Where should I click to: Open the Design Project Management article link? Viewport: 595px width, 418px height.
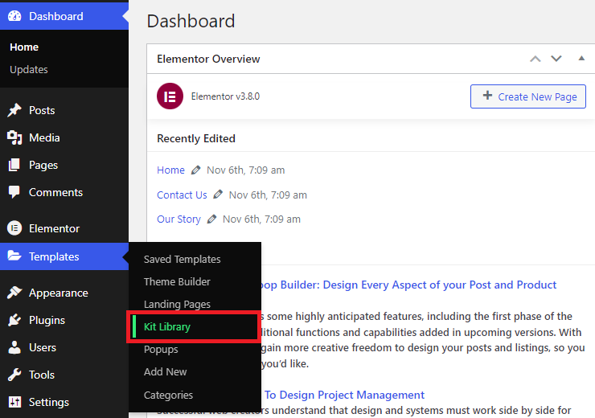[x=344, y=395]
